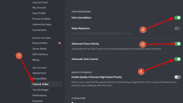
Task: Open Server Boost page
Action: click(39, 49)
